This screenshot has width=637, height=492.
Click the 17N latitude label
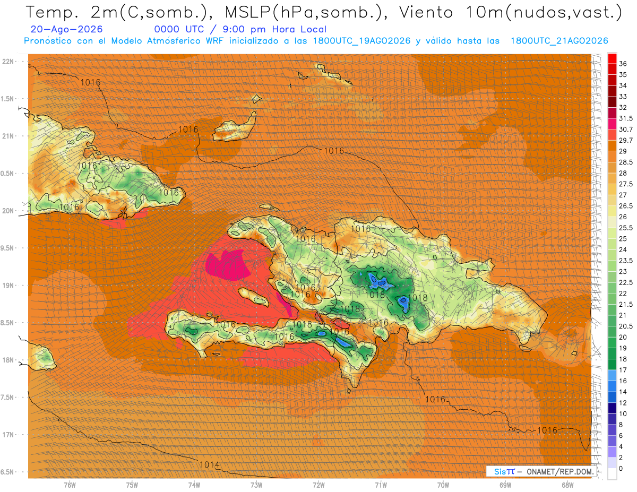pyautogui.click(x=9, y=435)
